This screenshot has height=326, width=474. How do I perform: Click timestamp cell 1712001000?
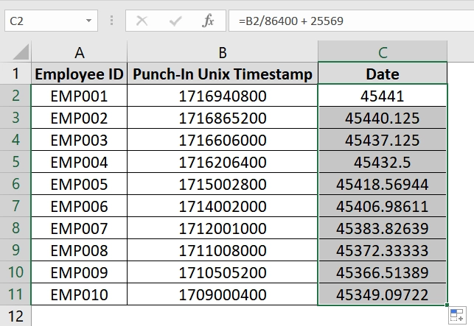223,228
